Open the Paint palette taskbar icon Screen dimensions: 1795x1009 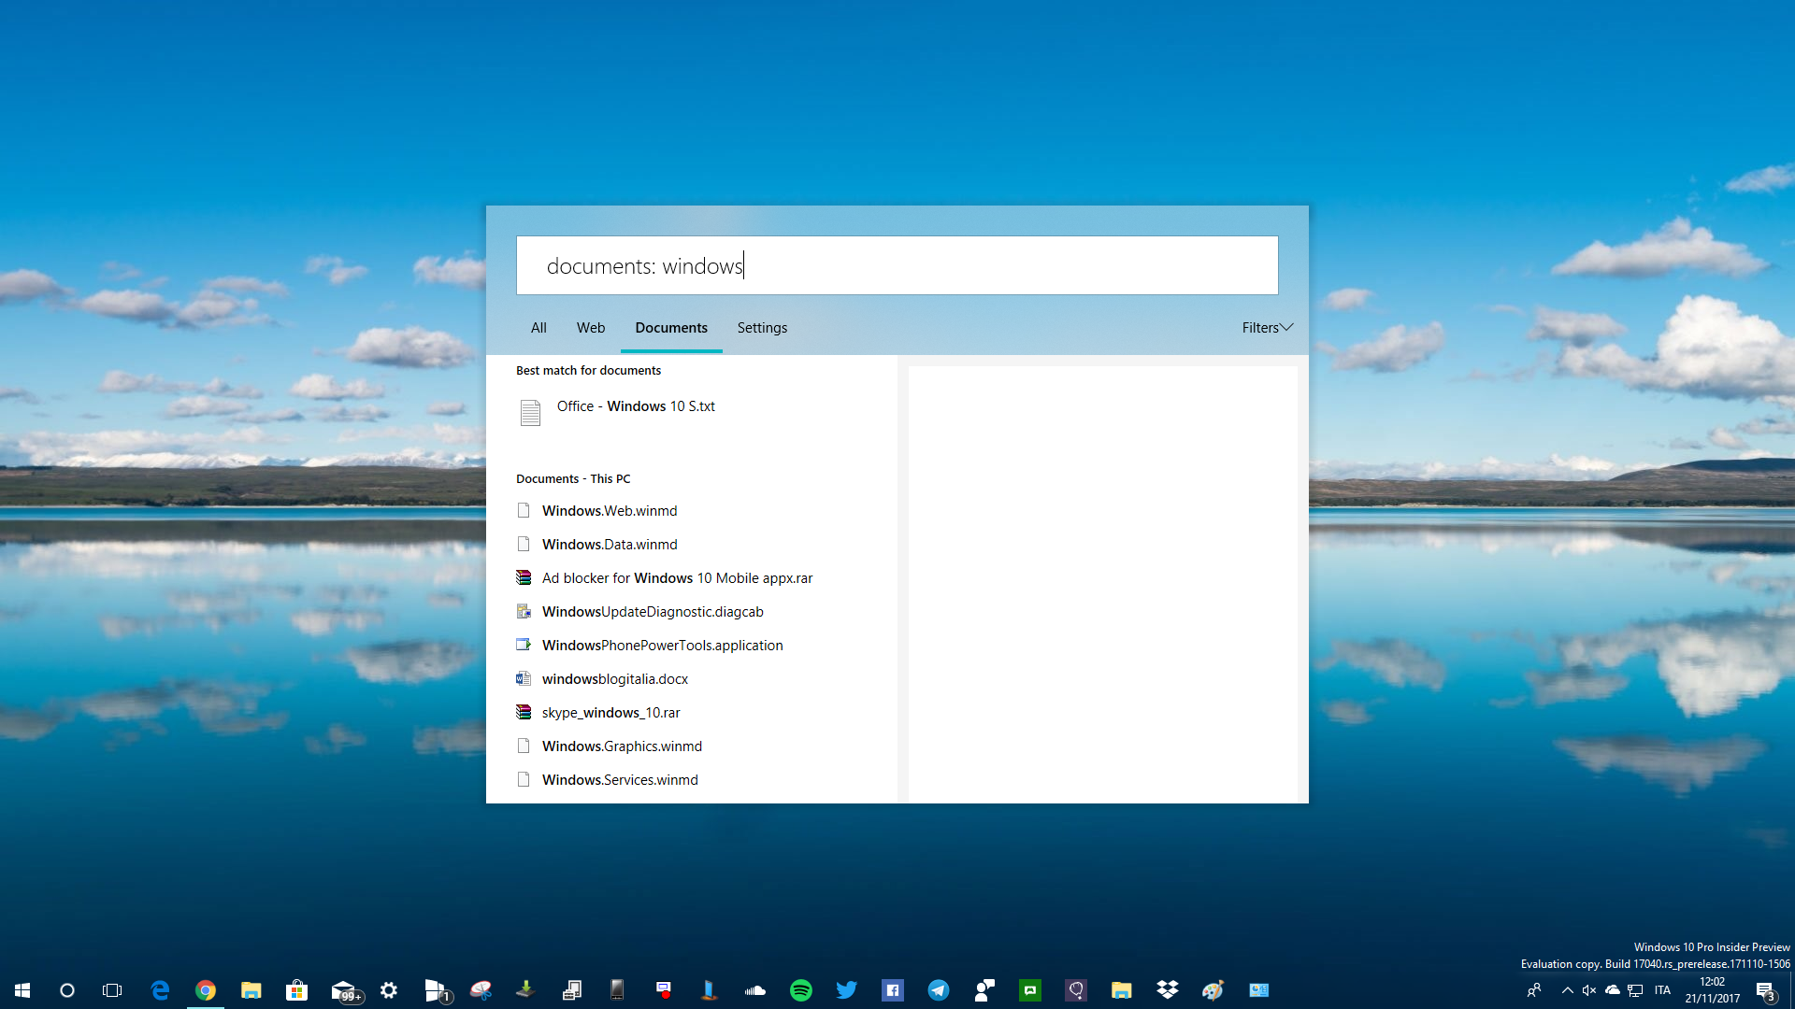tap(1213, 990)
